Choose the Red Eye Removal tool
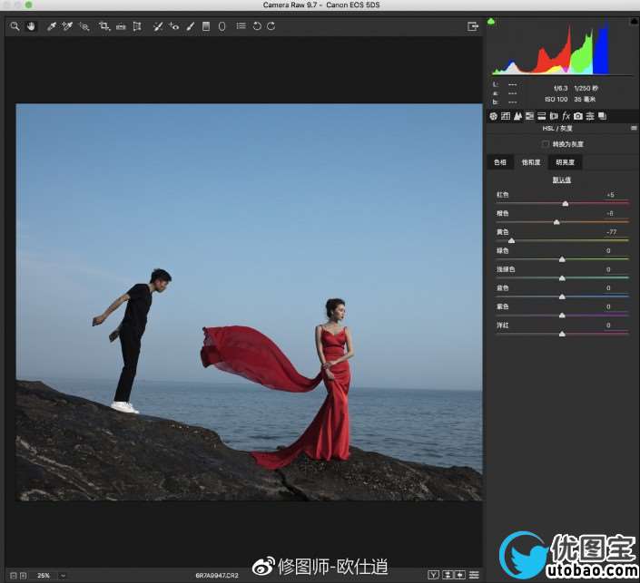The image size is (640, 583). click(x=172, y=26)
